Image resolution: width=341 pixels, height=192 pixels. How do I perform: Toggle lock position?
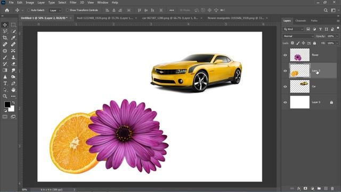tap(303, 43)
